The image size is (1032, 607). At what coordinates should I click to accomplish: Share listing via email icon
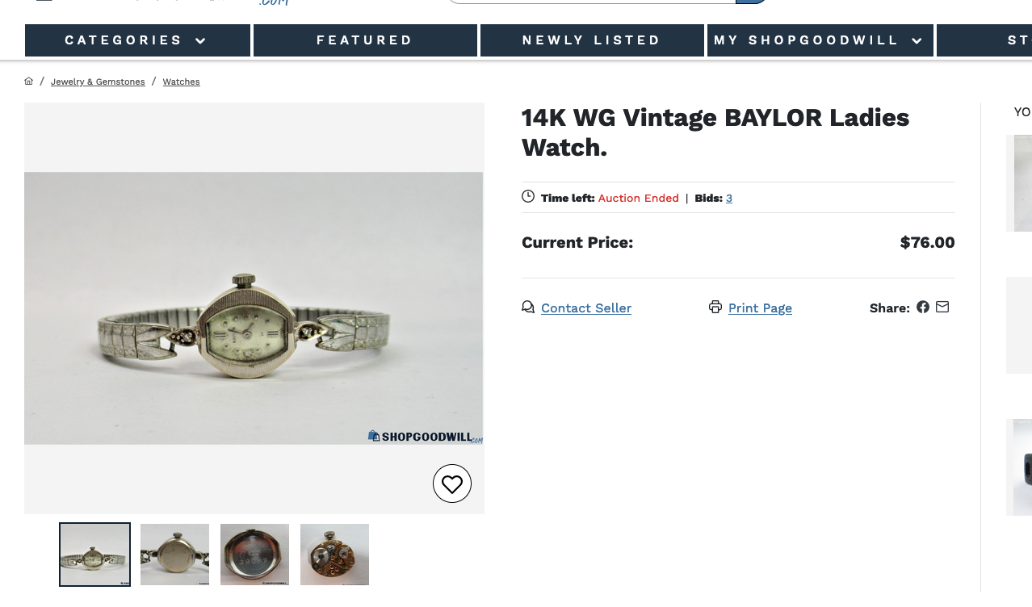tap(942, 307)
